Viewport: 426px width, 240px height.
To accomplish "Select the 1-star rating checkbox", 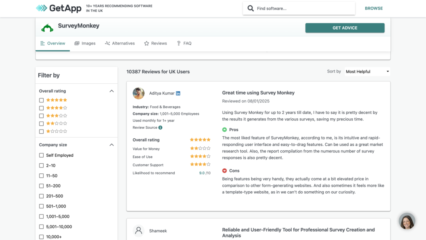I will tap(41, 132).
